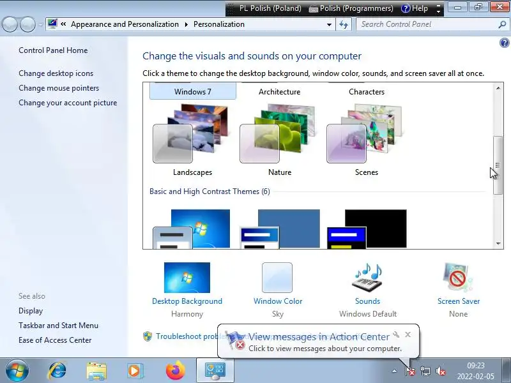The image size is (511, 383).
Task: Click the Action Center flag tray icon
Action: pyautogui.click(x=409, y=371)
